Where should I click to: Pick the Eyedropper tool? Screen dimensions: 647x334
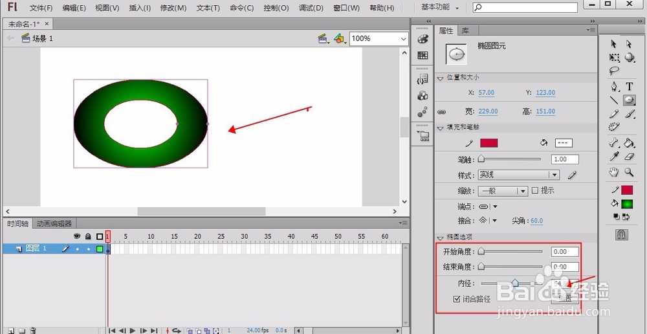point(614,157)
